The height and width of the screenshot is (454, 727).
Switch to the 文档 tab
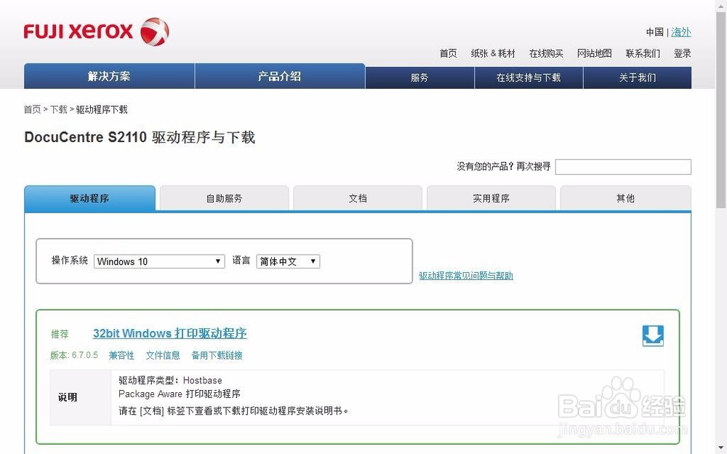358,198
